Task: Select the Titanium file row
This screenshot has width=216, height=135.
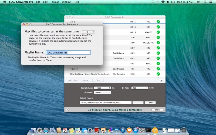Action: [115, 69]
